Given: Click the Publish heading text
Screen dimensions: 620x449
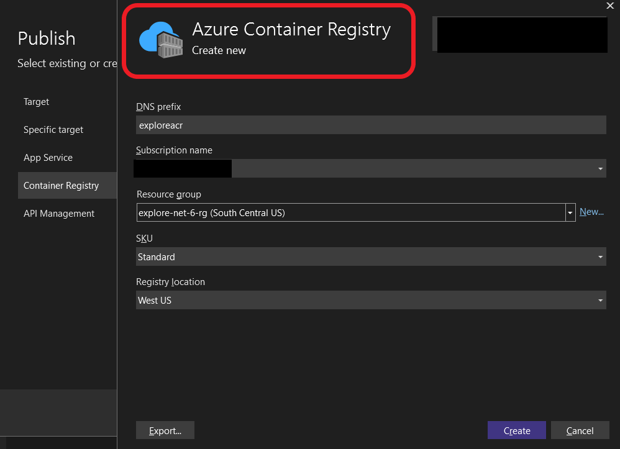Looking at the screenshot, I should (x=47, y=38).
